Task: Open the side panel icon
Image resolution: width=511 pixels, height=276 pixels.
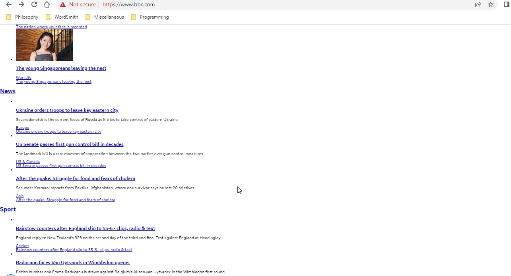Action: click(x=507, y=5)
